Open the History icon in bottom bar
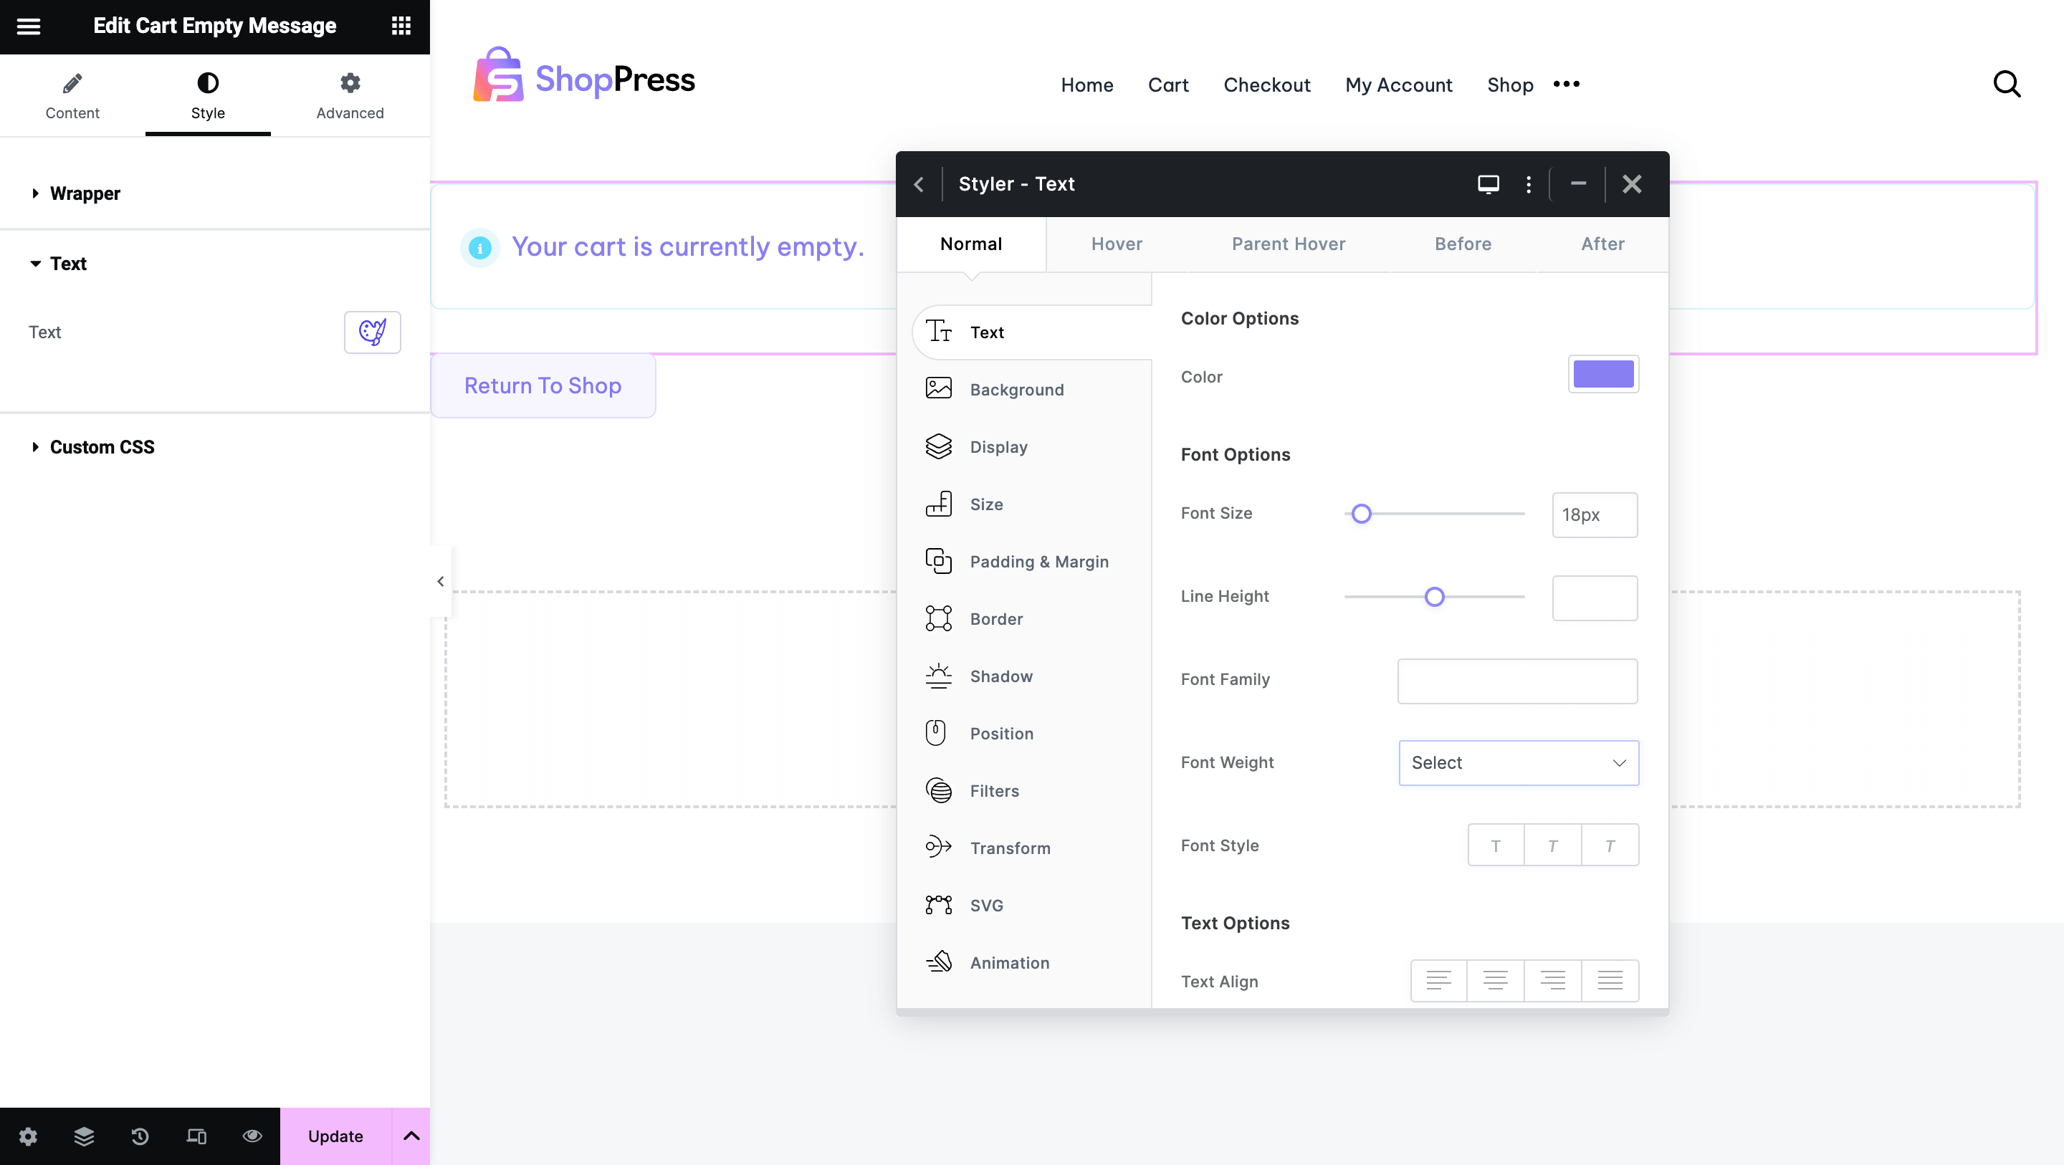The image size is (2064, 1165). coord(140,1136)
